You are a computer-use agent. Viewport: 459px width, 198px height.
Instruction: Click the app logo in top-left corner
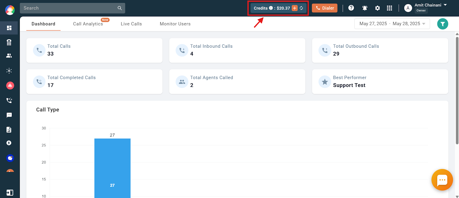pyautogui.click(x=10, y=10)
